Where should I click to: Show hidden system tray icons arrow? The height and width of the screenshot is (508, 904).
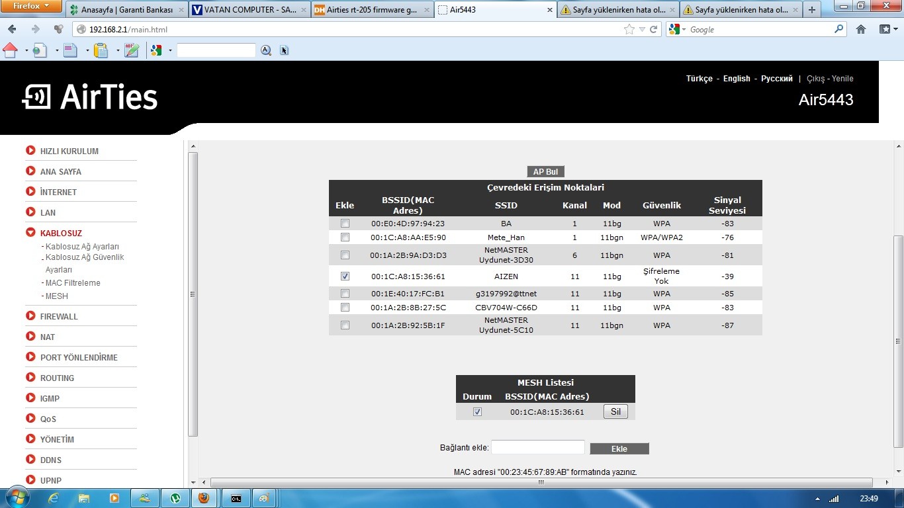click(817, 499)
